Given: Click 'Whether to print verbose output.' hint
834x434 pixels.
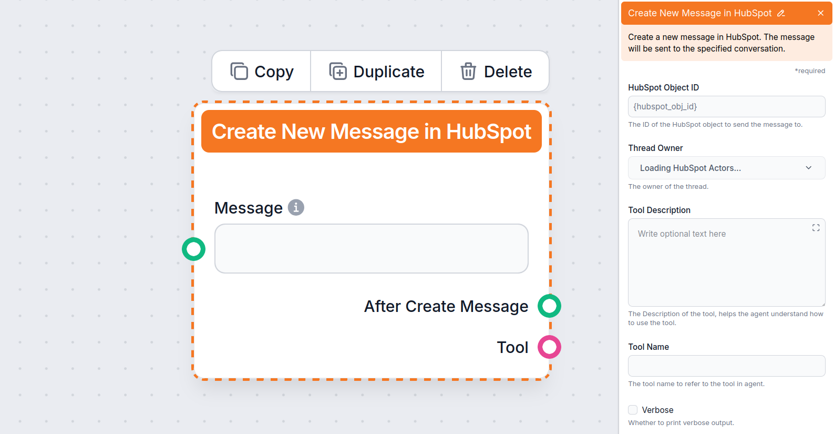Looking at the screenshot, I should point(681,423).
